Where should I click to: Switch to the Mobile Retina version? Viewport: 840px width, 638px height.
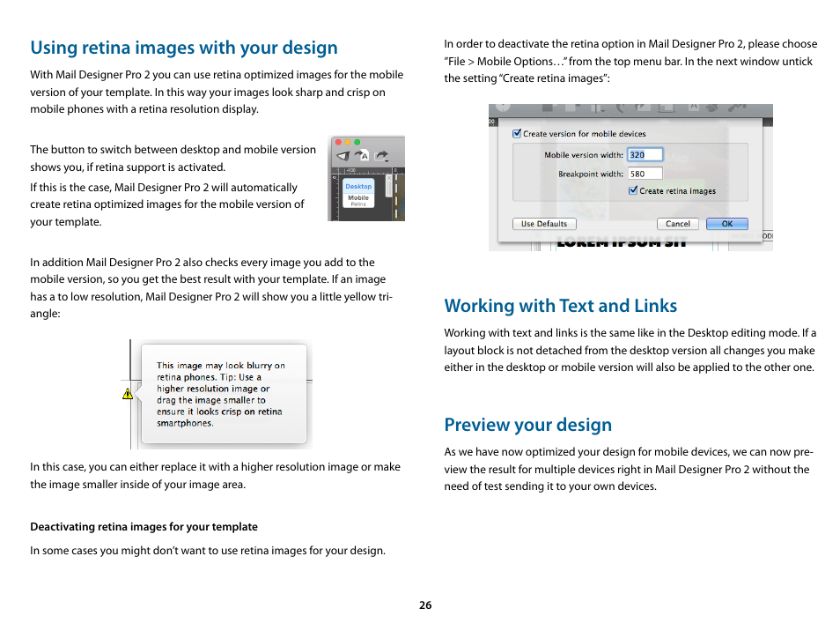[x=358, y=201]
